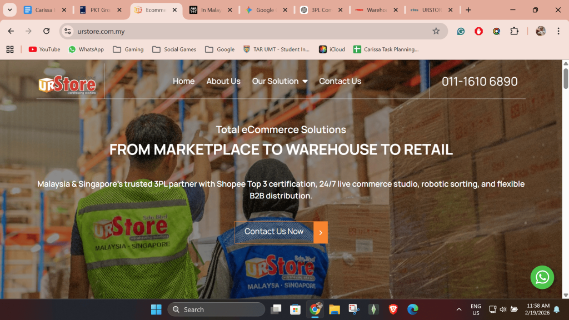Screen dimensions: 569x320
Task: Click the URStore logo
Action: click(x=66, y=83)
